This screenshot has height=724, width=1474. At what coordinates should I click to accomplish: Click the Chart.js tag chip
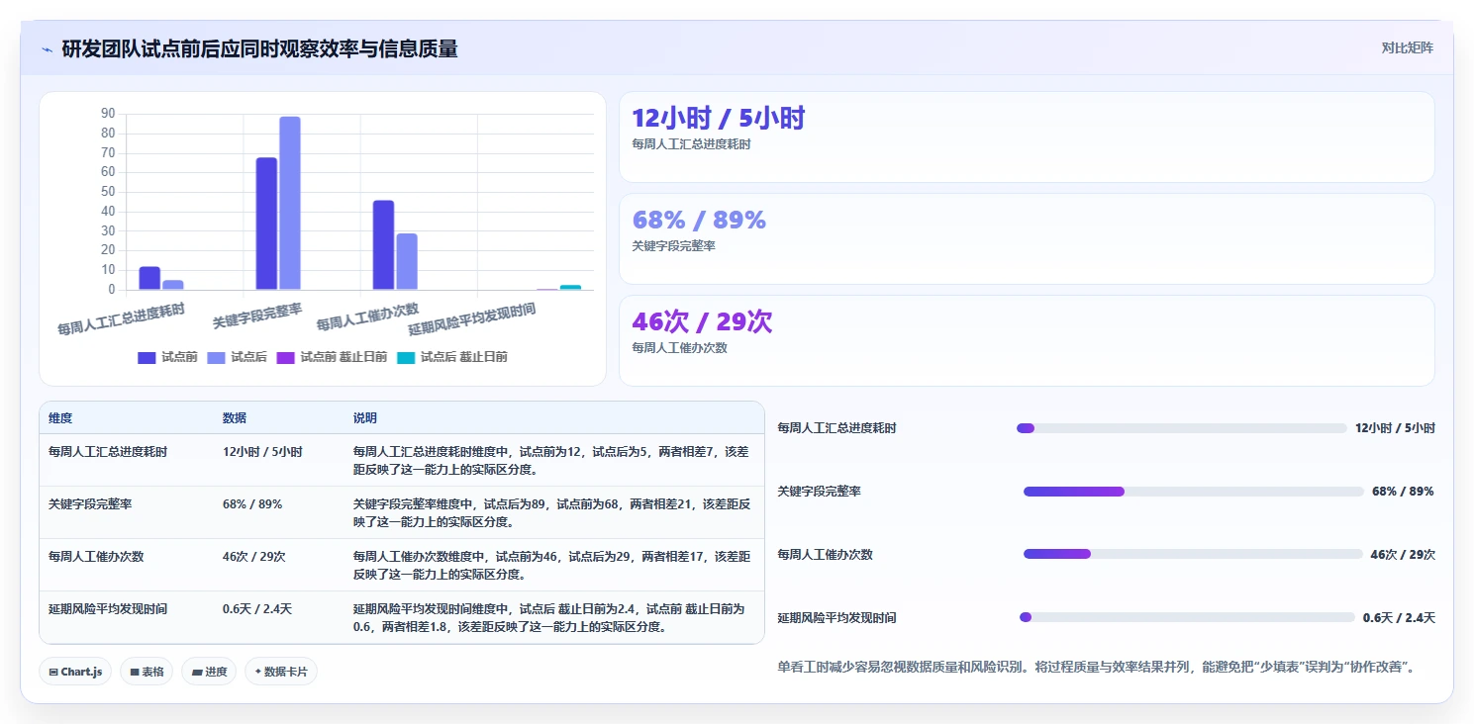point(76,672)
